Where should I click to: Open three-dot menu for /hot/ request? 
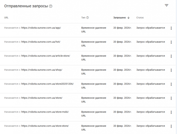pos(171,42)
